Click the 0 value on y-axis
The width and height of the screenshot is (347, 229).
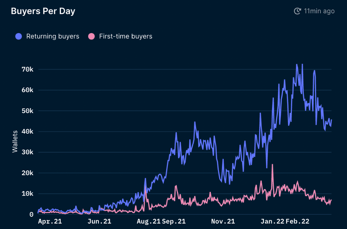tap(31, 214)
